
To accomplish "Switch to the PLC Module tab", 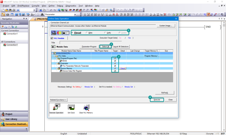I will [59, 38].
